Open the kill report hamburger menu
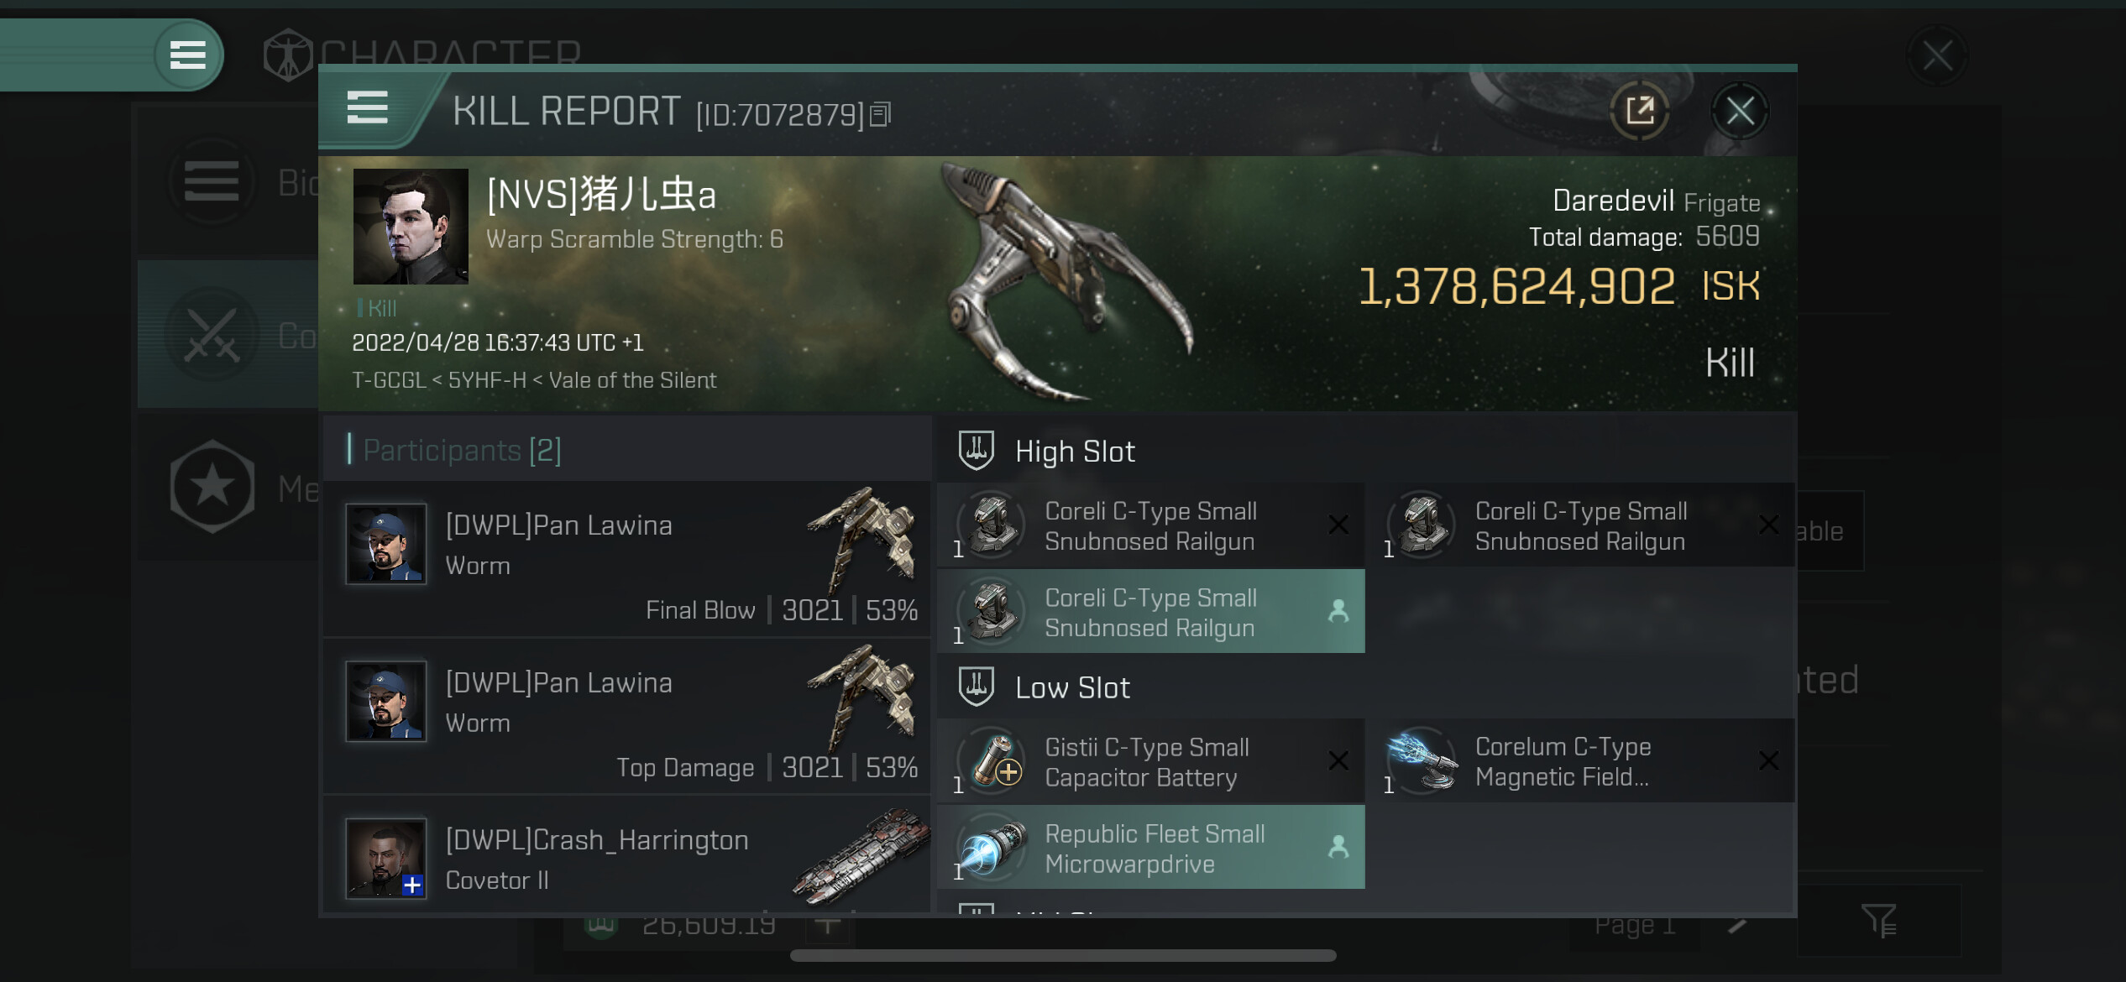The image size is (2126, 982). coord(367,108)
